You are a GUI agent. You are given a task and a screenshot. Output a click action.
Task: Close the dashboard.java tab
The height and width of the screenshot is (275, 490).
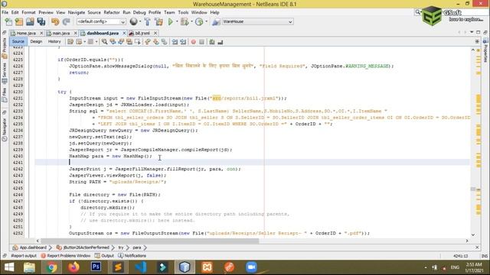pyautogui.click(x=124, y=33)
